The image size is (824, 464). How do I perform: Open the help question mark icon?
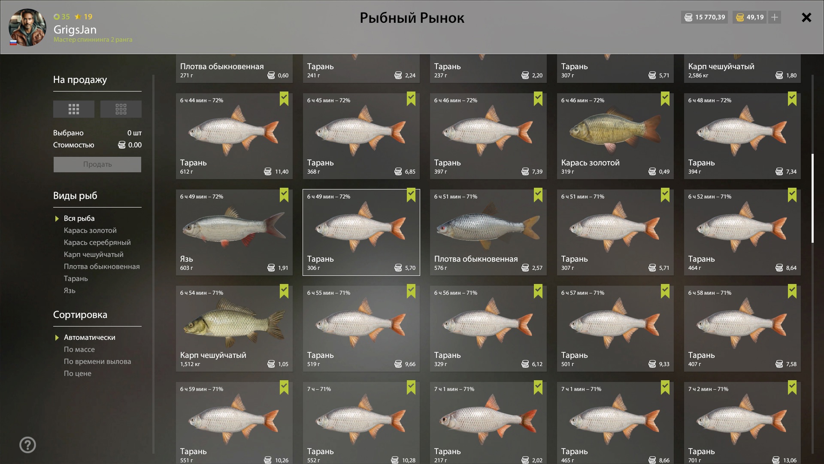27,445
